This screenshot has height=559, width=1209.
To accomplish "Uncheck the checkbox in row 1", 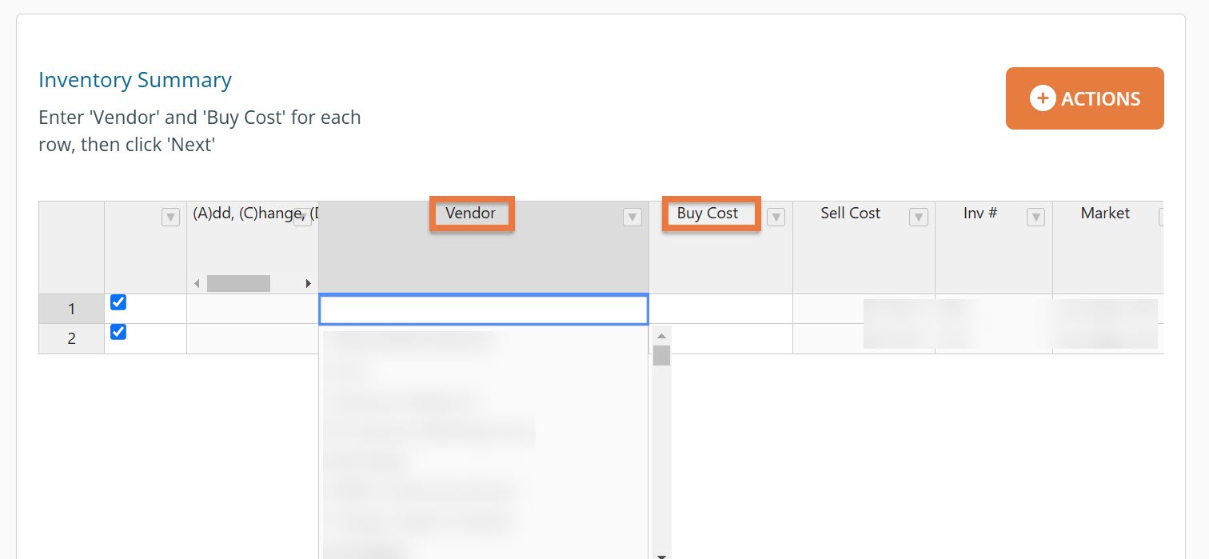I will (x=118, y=302).
